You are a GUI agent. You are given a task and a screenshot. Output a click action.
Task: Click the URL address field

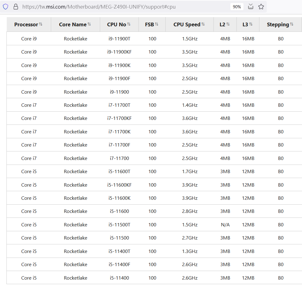123,7
